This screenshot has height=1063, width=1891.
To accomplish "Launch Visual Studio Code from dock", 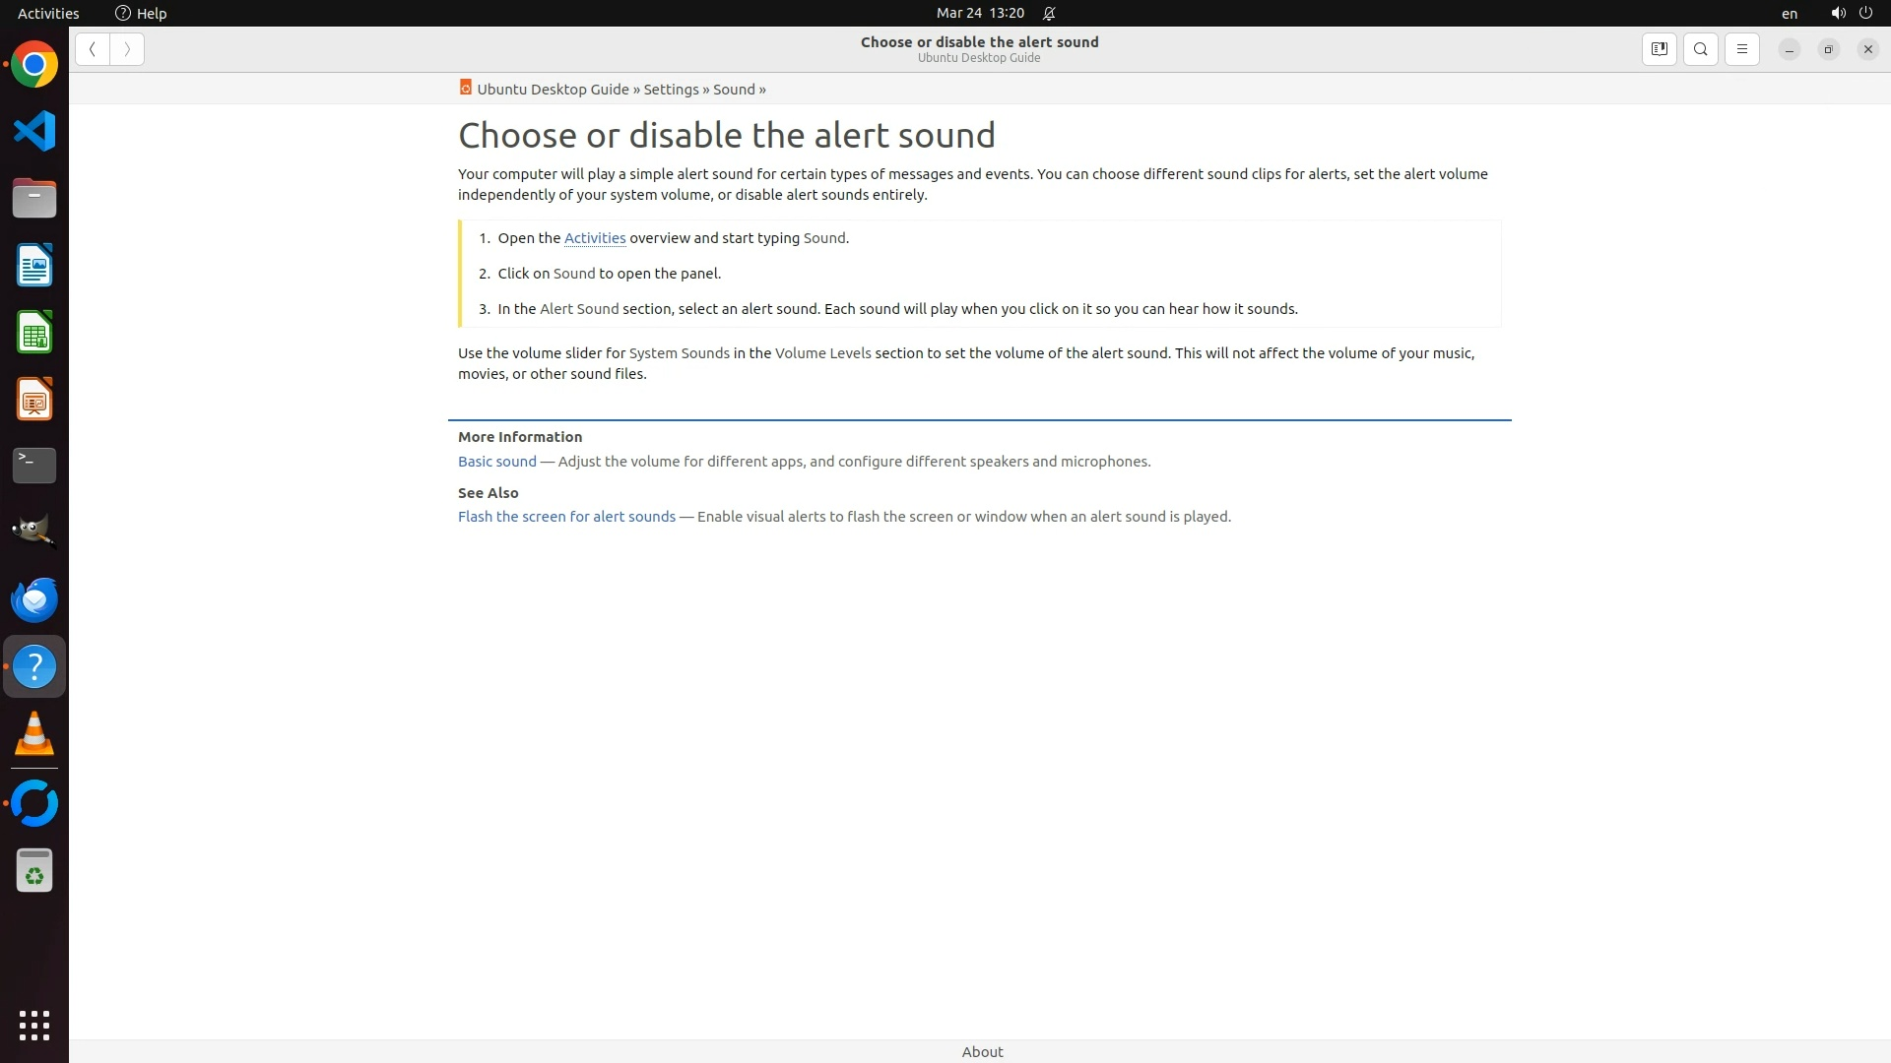I will [x=34, y=131].
